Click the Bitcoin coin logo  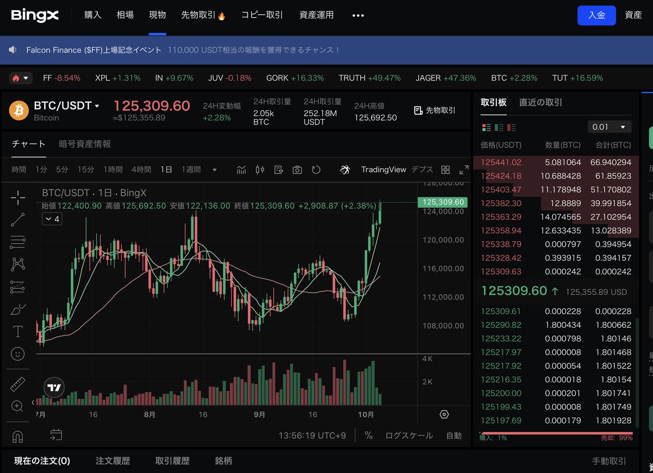pyautogui.click(x=19, y=110)
